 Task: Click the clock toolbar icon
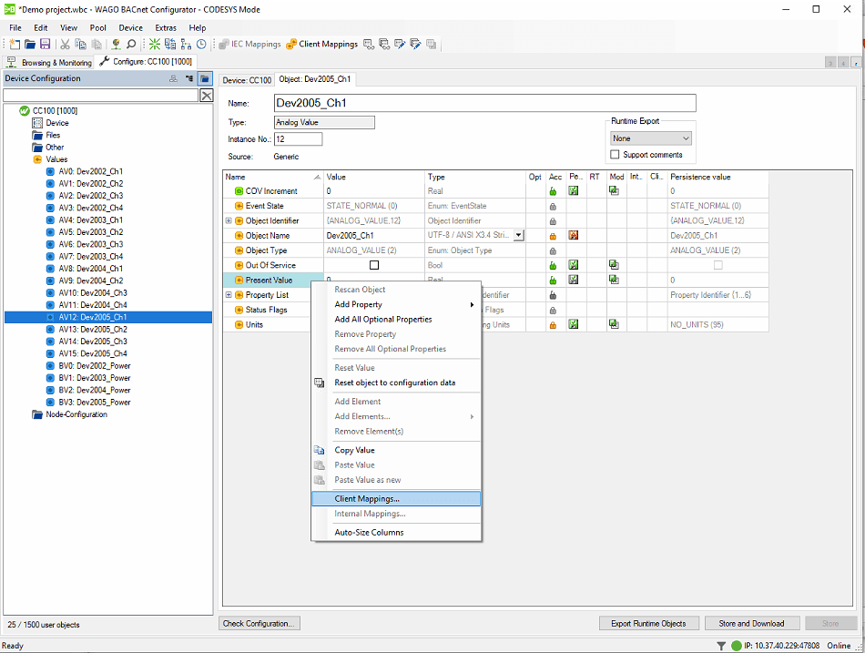(x=201, y=44)
